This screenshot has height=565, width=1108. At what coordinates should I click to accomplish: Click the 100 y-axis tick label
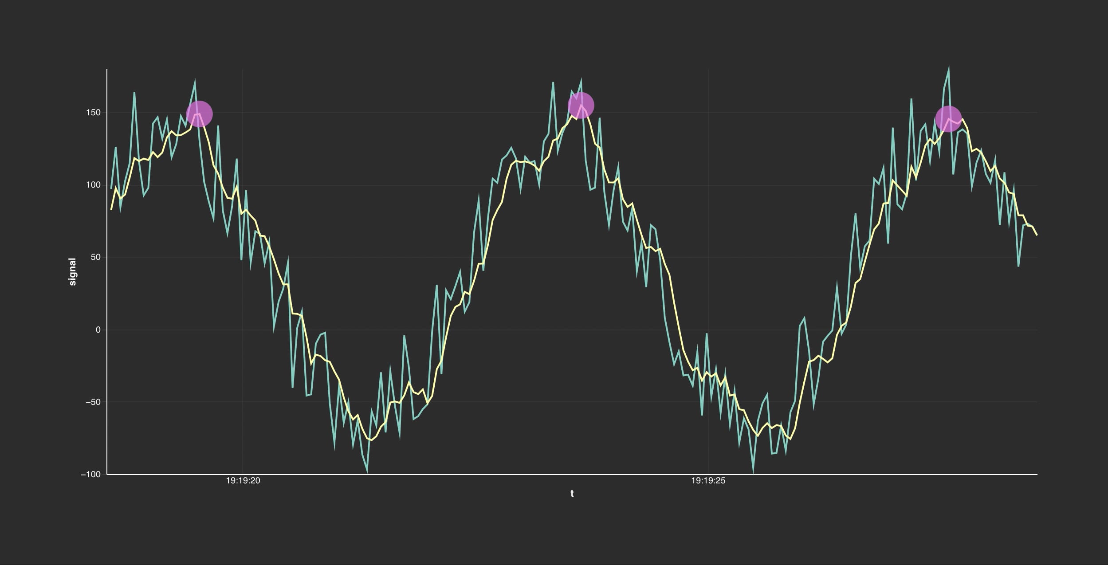pos(93,185)
